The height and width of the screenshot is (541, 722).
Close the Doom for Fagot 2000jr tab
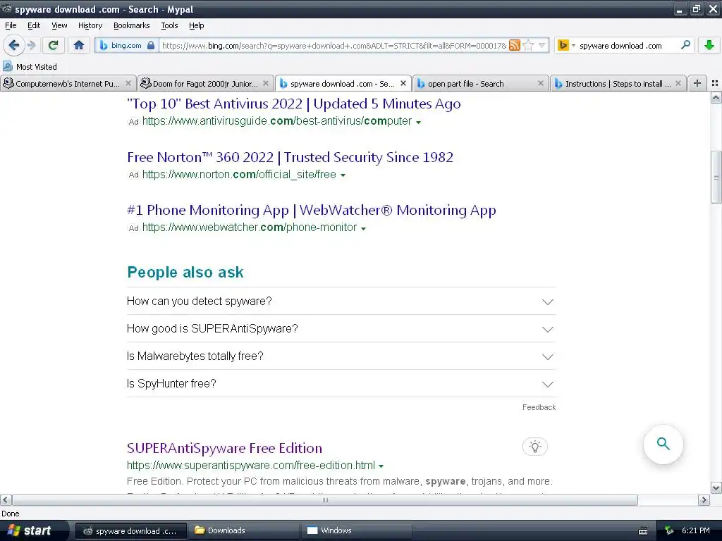tap(266, 83)
